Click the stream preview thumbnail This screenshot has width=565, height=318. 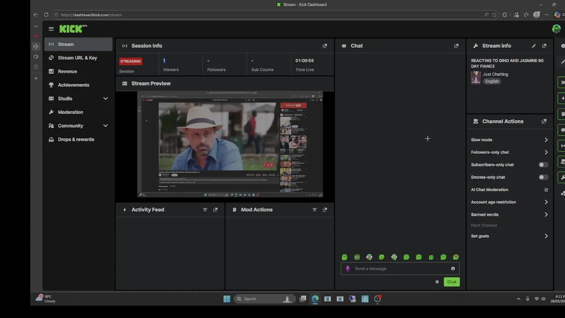pyautogui.click(x=230, y=144)
